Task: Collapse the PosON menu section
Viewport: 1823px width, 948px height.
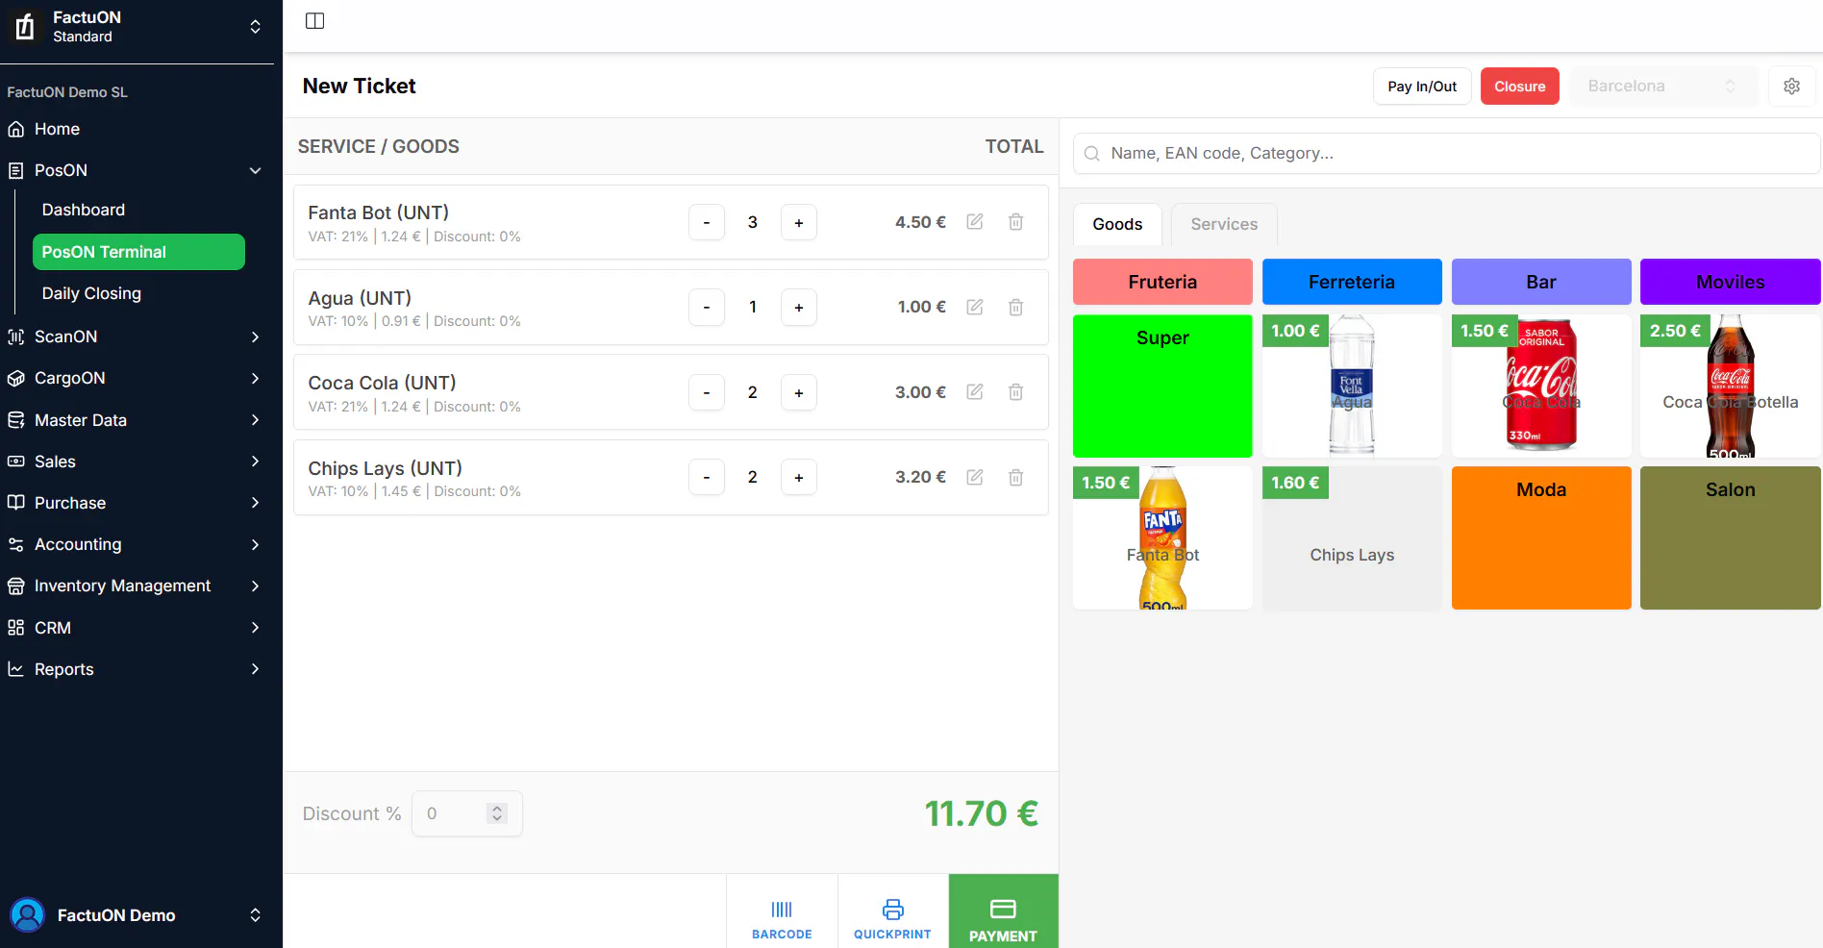Action: click(x=256, y=170)
